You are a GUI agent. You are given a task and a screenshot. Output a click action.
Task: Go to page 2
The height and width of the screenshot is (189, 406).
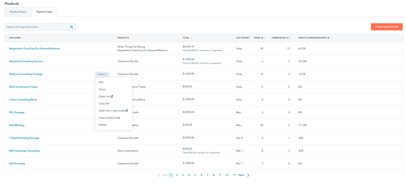click(177, 175)
